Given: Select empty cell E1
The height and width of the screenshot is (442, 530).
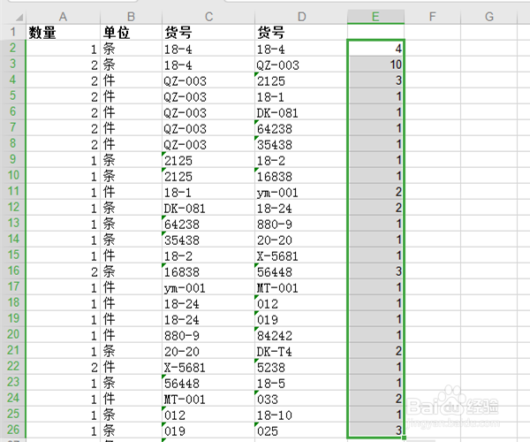Looking at the screenshot, I should (375, 32).
